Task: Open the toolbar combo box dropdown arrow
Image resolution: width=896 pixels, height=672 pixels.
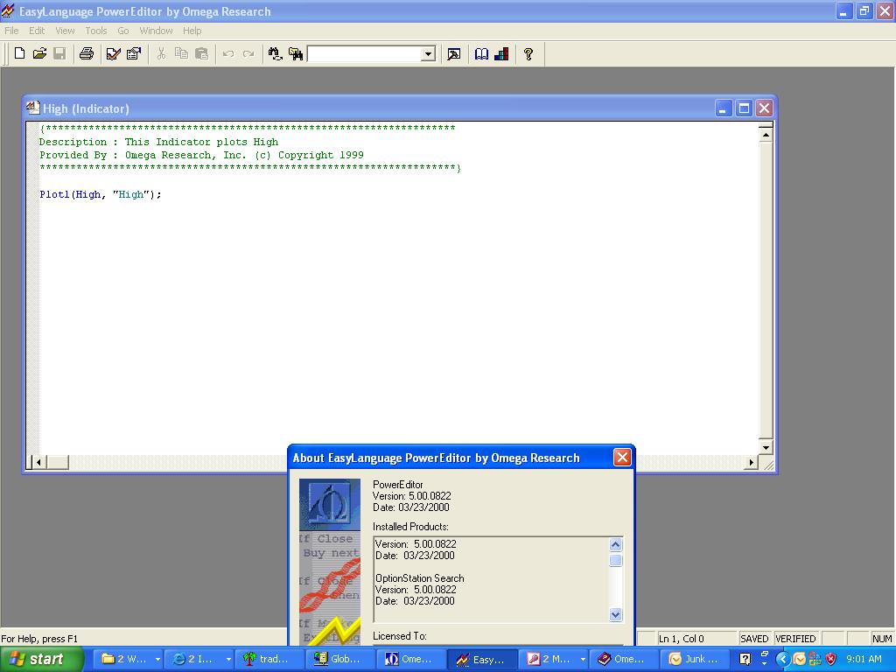Action: pyautogui.click(x=428, y=54)
